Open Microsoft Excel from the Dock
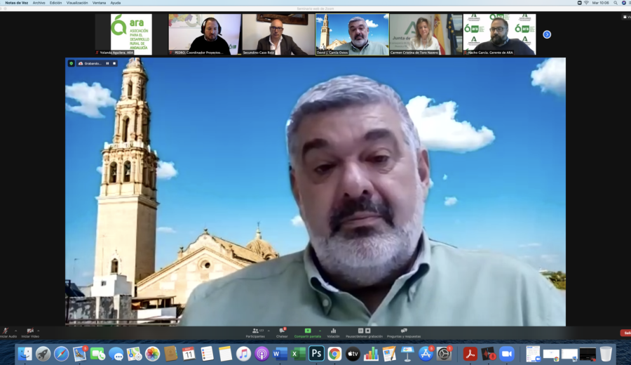Screen dimensions: 631x365 298,354
